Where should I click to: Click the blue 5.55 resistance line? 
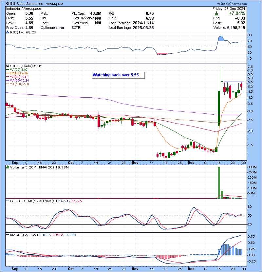click(x=234, y=82)
